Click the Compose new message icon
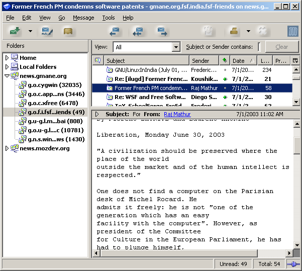This screenshot has width=302, height=271. (x=47, y=31)
